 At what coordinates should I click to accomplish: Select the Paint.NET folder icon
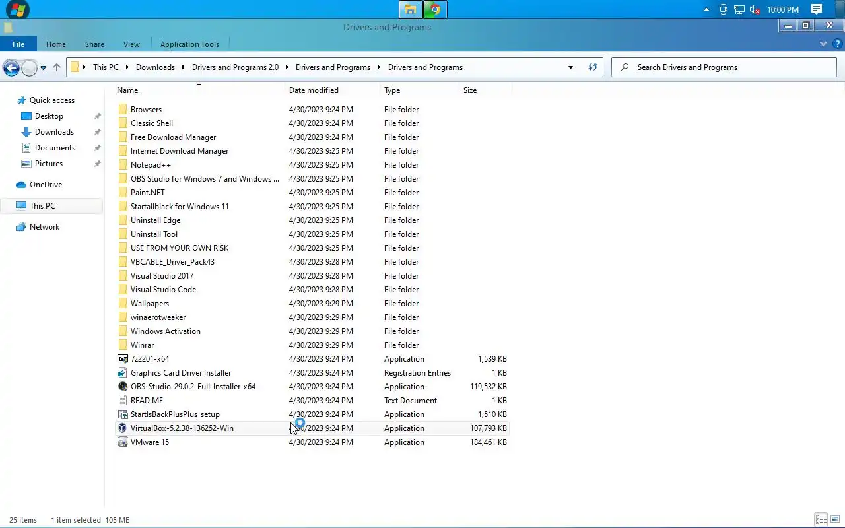tap(123, 193)
